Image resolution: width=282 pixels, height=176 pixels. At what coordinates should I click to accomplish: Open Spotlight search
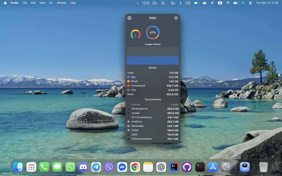click(x=243, y=3)
